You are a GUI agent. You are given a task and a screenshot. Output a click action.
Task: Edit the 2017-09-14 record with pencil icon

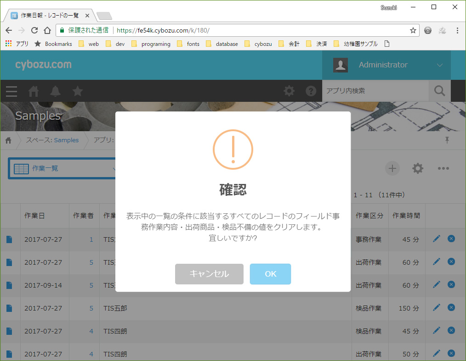click(436, 284)
